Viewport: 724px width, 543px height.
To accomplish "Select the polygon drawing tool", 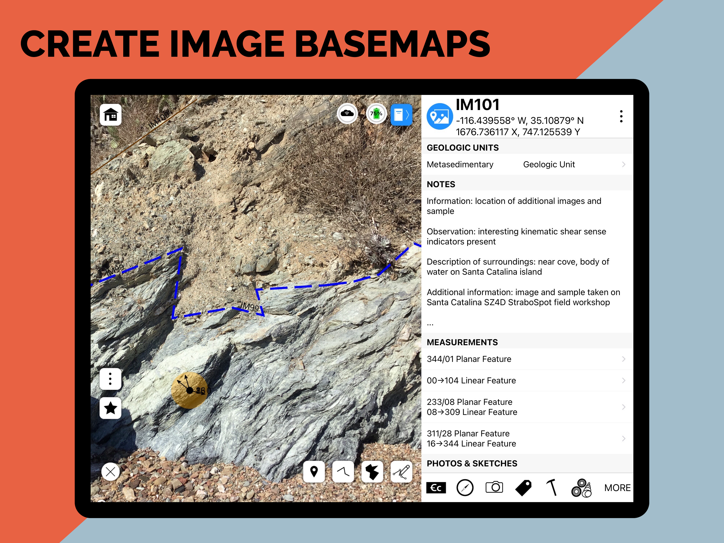I will pyautogui.click(x=372, y=472).
